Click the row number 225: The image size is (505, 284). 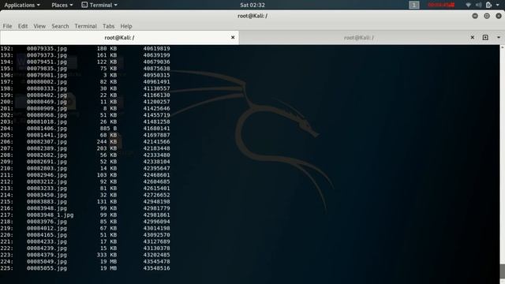(x=7, y=268)
